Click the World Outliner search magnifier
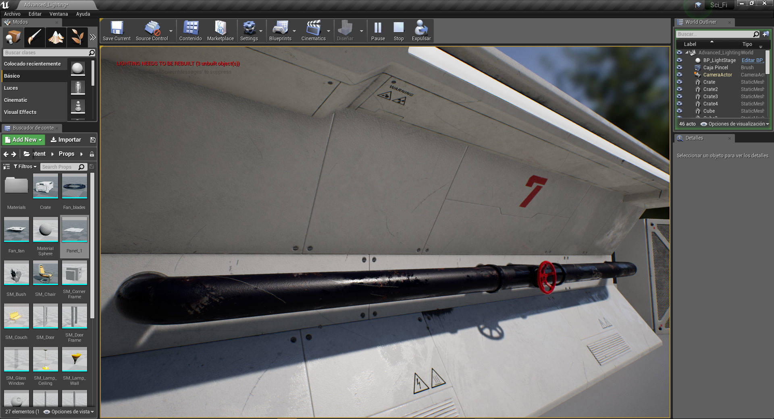The width and height of the screenshot is (774, 419). [756, 34]
